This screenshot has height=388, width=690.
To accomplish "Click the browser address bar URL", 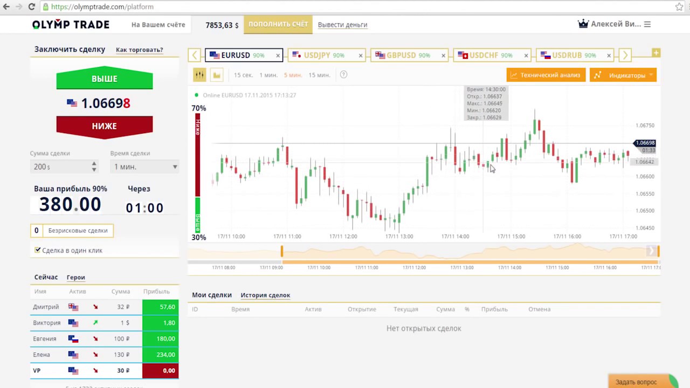I will pos(102,7).
